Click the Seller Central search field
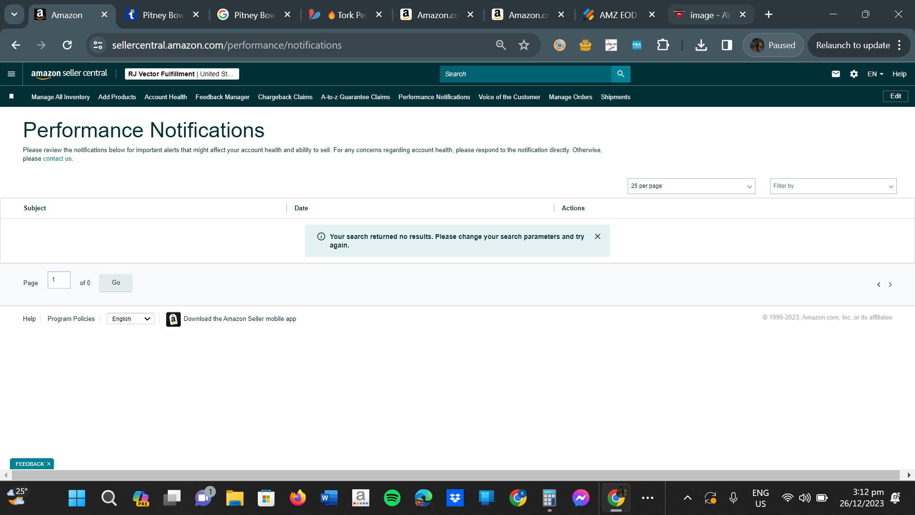The image size is (915, 515). pos(525,74)
